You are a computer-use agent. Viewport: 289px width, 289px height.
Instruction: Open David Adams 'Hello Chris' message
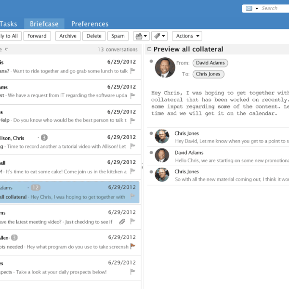pyautogui.click(x=219, y=157)
